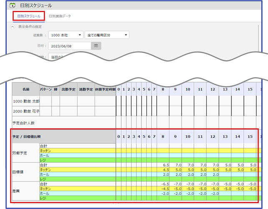The height and width of the screenshot is (209, 268).
Task: Select employee row 2000 勤怠 花子
Action: [26, 111]
